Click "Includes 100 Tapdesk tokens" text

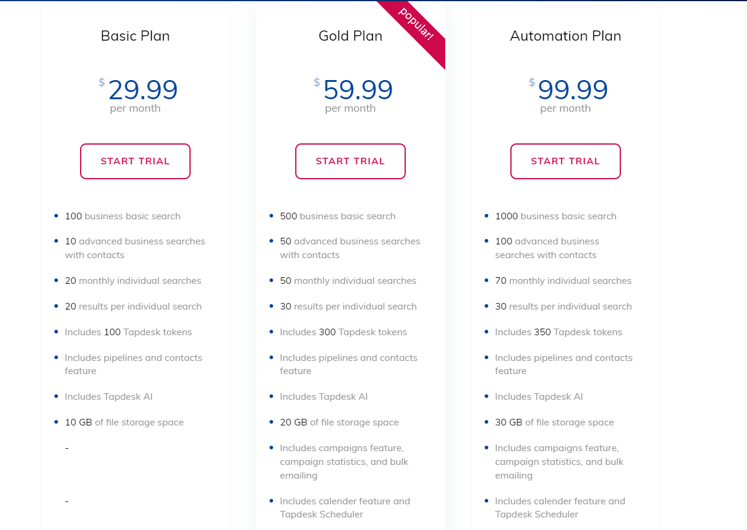tap(128, 332)
